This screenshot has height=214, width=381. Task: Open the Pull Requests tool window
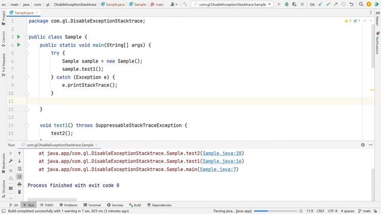[4, 65]
